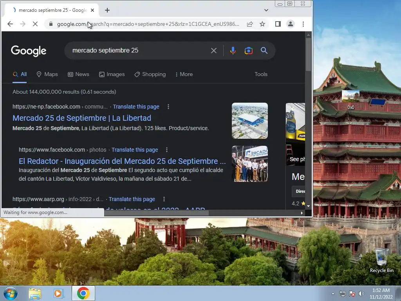This screenshot has width=401, height=301.
Task: Stop loading the page
Action: click(x=35, y=24)
